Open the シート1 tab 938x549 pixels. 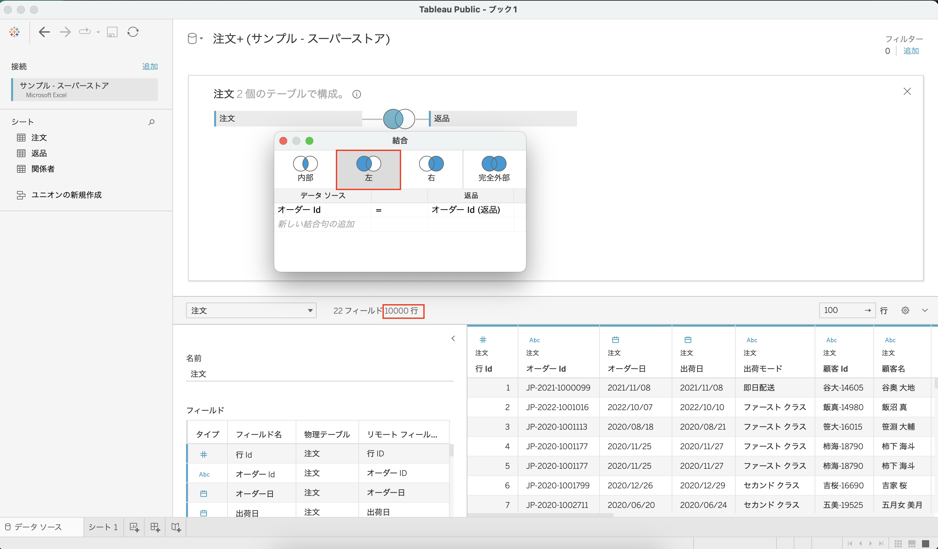tap(103, 527)
